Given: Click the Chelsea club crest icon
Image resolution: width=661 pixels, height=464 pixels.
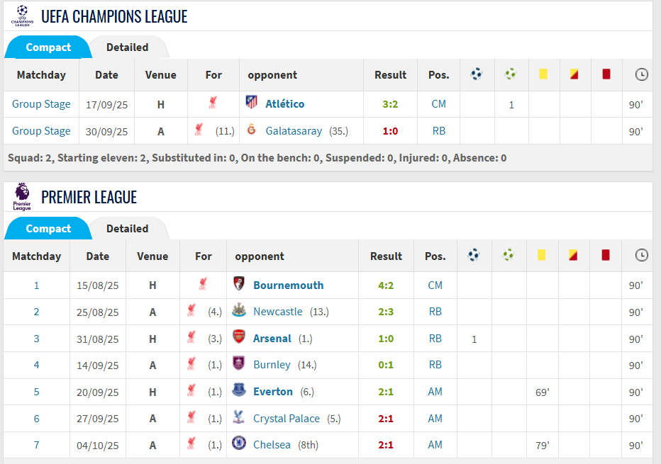Looking at the screenshot, I should [239, 444].
